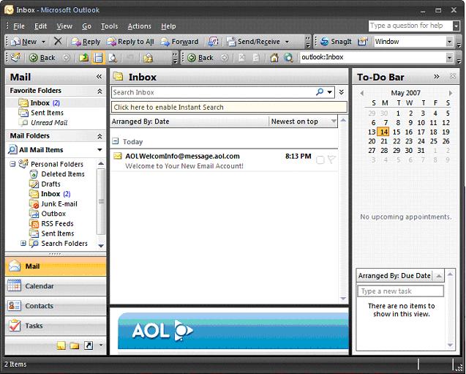Expand the Search Folders node
This screenshot has width=466, height=374.
point(23,243)
